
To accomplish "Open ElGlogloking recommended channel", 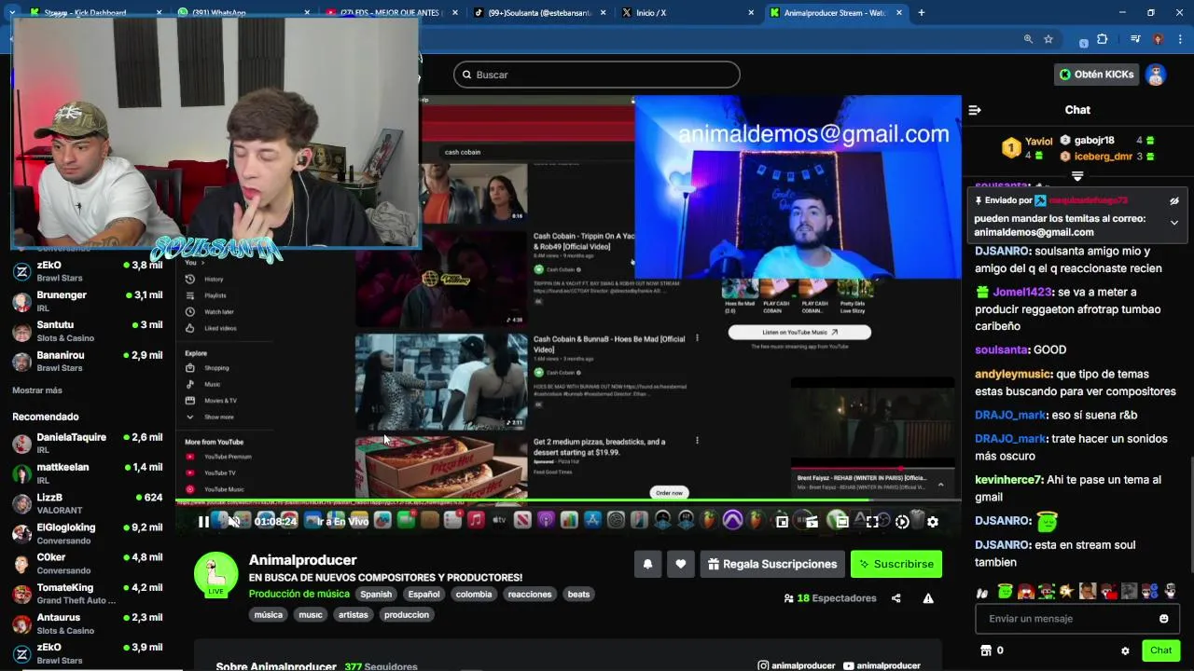I will 89,534.
